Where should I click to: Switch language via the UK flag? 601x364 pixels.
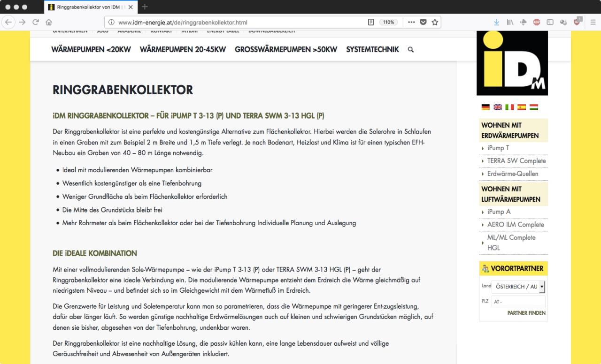pyautogui.click(x=498, y=107)
